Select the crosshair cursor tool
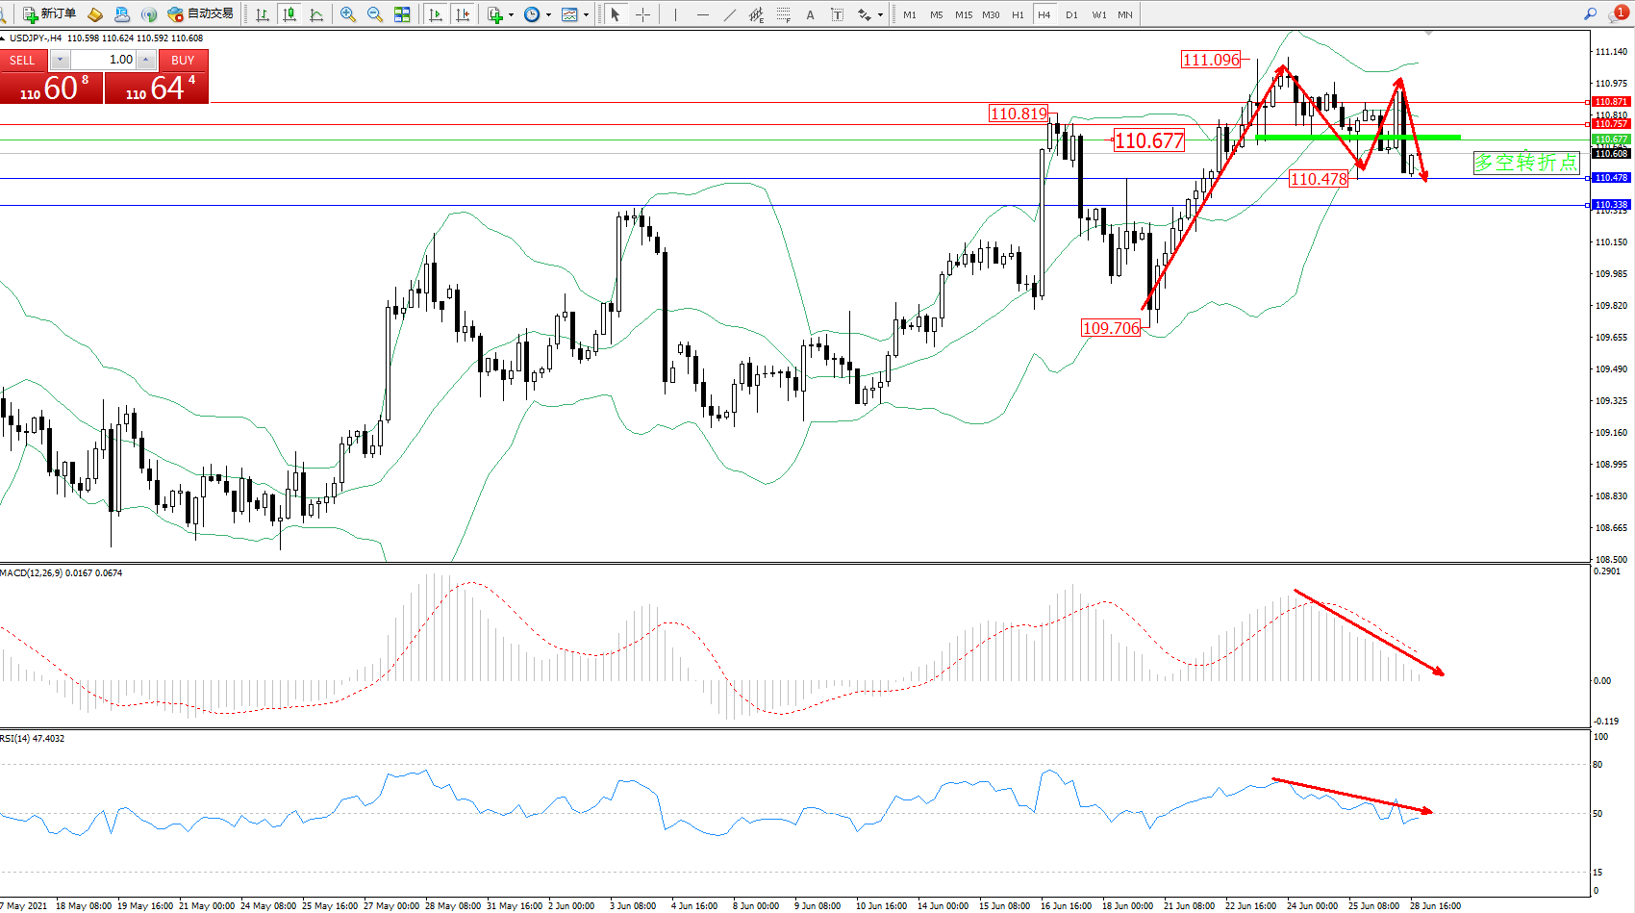This screenshot has width=1635, height=913. tap(642, 14)
